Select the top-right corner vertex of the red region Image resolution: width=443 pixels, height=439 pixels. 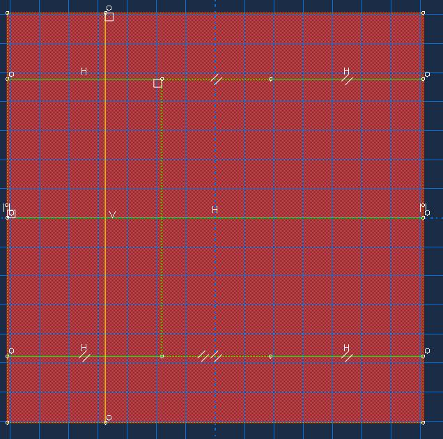click(423, 13)
